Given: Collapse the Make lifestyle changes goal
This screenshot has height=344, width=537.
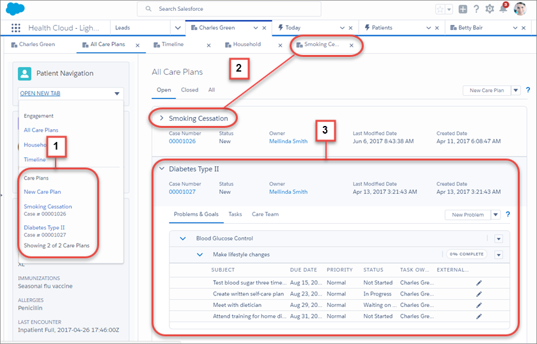Looking at the screenshot, I should [199, 254].
